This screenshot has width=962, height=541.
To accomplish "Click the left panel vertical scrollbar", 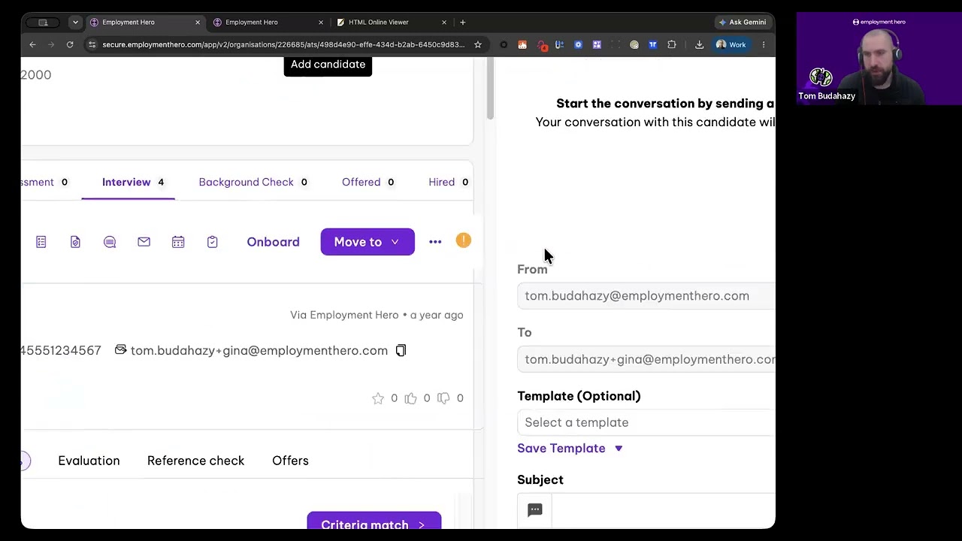I will point(490,90).
